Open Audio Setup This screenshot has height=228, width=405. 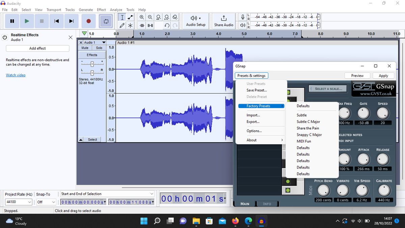click(195, 21)
